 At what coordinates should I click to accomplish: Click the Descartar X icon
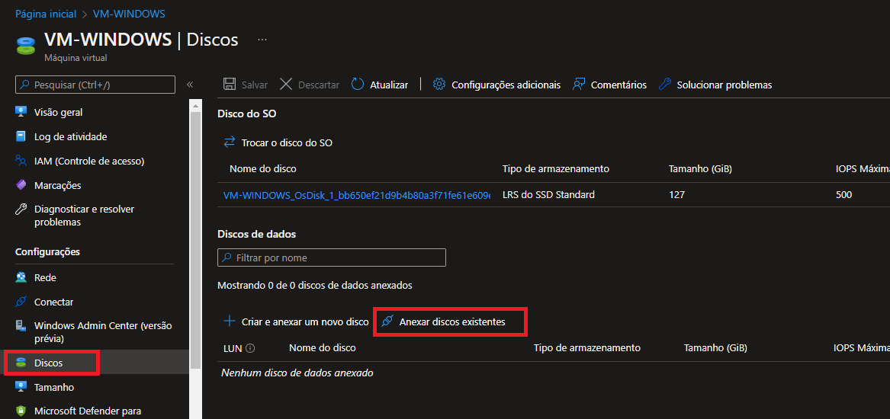286,85
